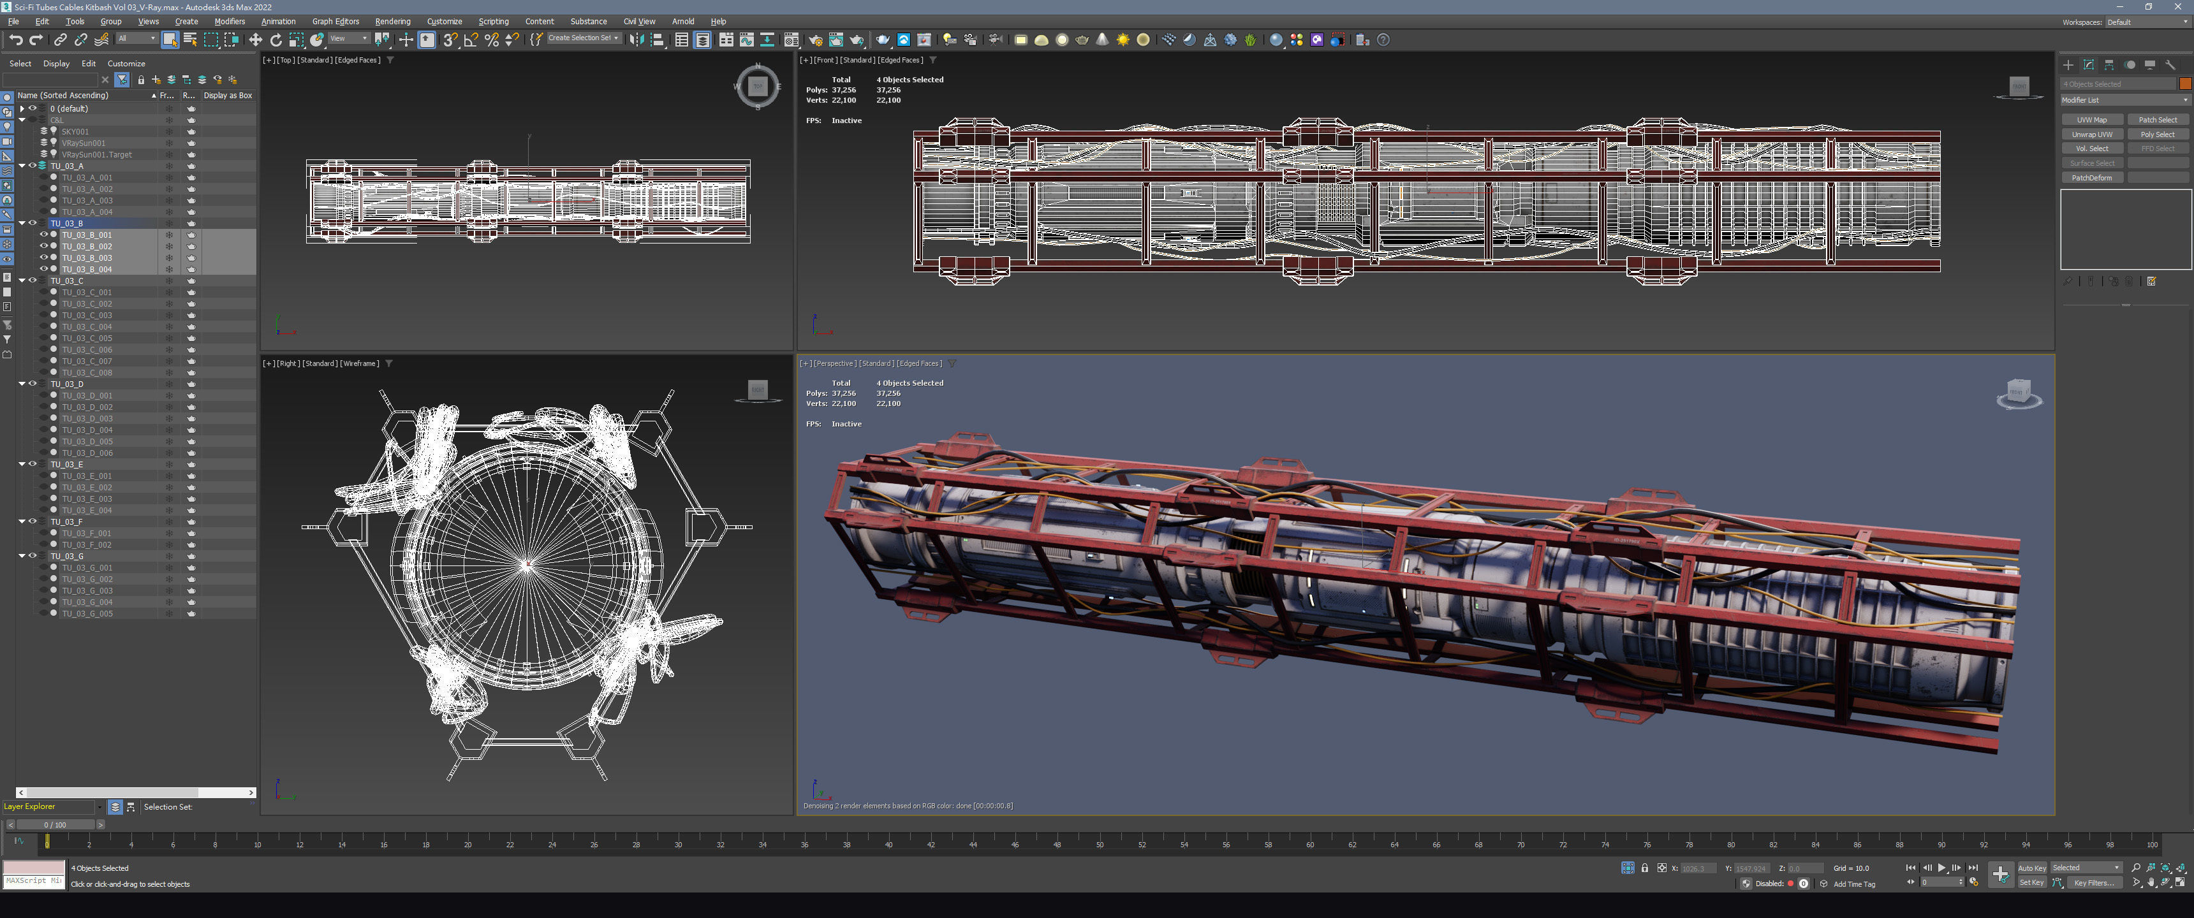Collapse the TU_03_B layer
This screenshot has width=2194, height=918.
pos(22,223)
